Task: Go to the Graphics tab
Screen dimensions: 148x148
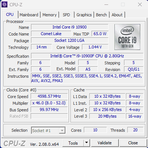Action: coord(84,15)
